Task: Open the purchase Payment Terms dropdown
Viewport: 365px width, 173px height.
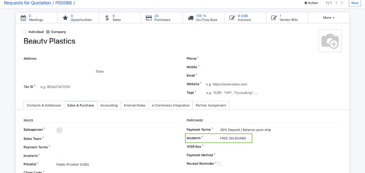Action: click(x=280, y=130)
